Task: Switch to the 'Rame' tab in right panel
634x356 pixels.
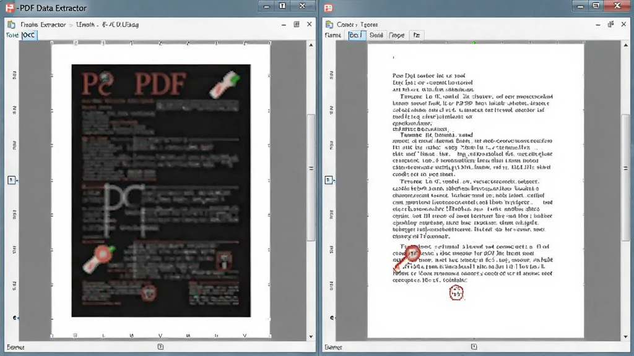Action: tap(332, 35)
